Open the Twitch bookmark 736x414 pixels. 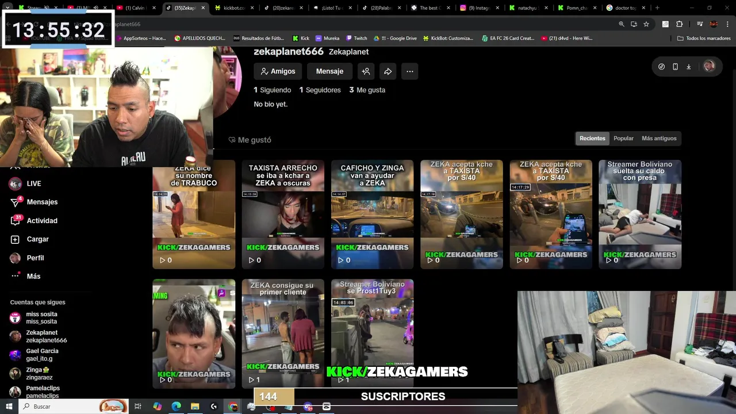coord(356,38)
